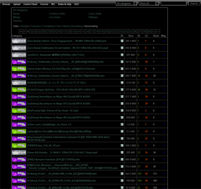The height and width of the screenshot is (189, 201).
Task: Download the Olympus Guardian torrent
Action: tap(122, 159)
